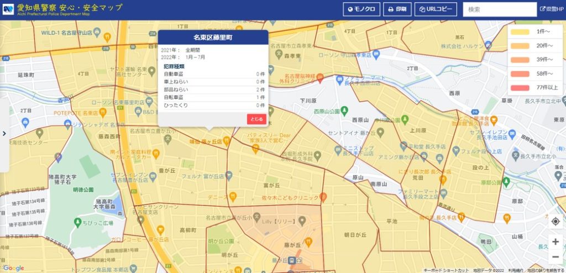
Task: Click the 39件～ legend color swatch
Action: (520, 60)
